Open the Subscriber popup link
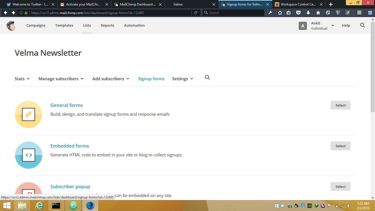The image size is (375, 211). pyautogui.click(x=70, y=187)
